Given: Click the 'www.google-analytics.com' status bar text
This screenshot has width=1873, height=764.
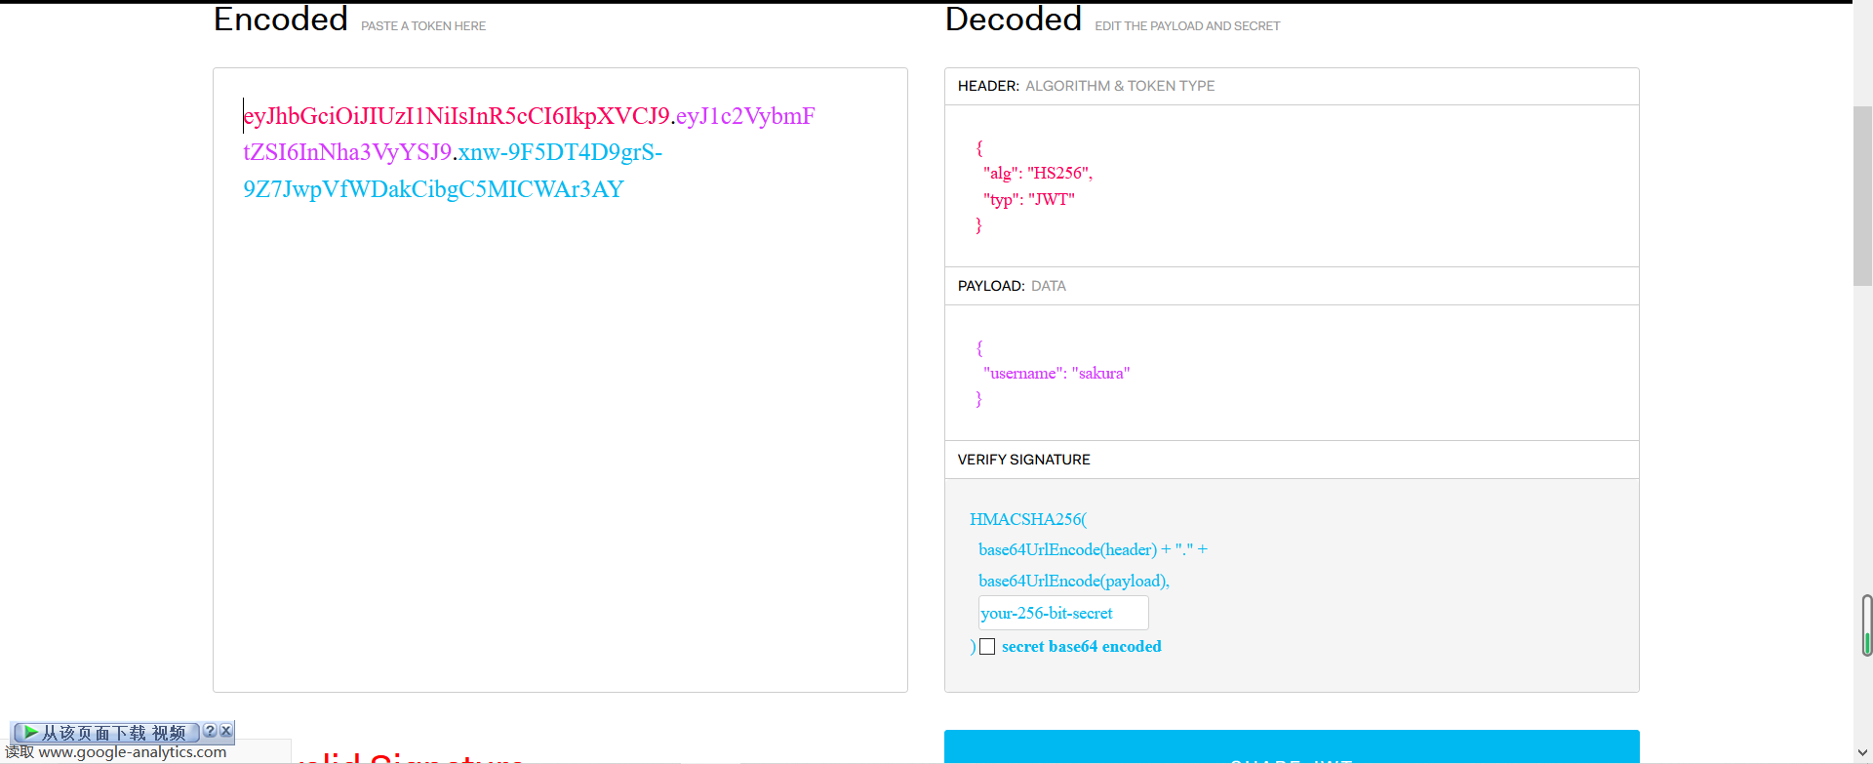Looking at the screenshot, I should (x=133, y=752).
